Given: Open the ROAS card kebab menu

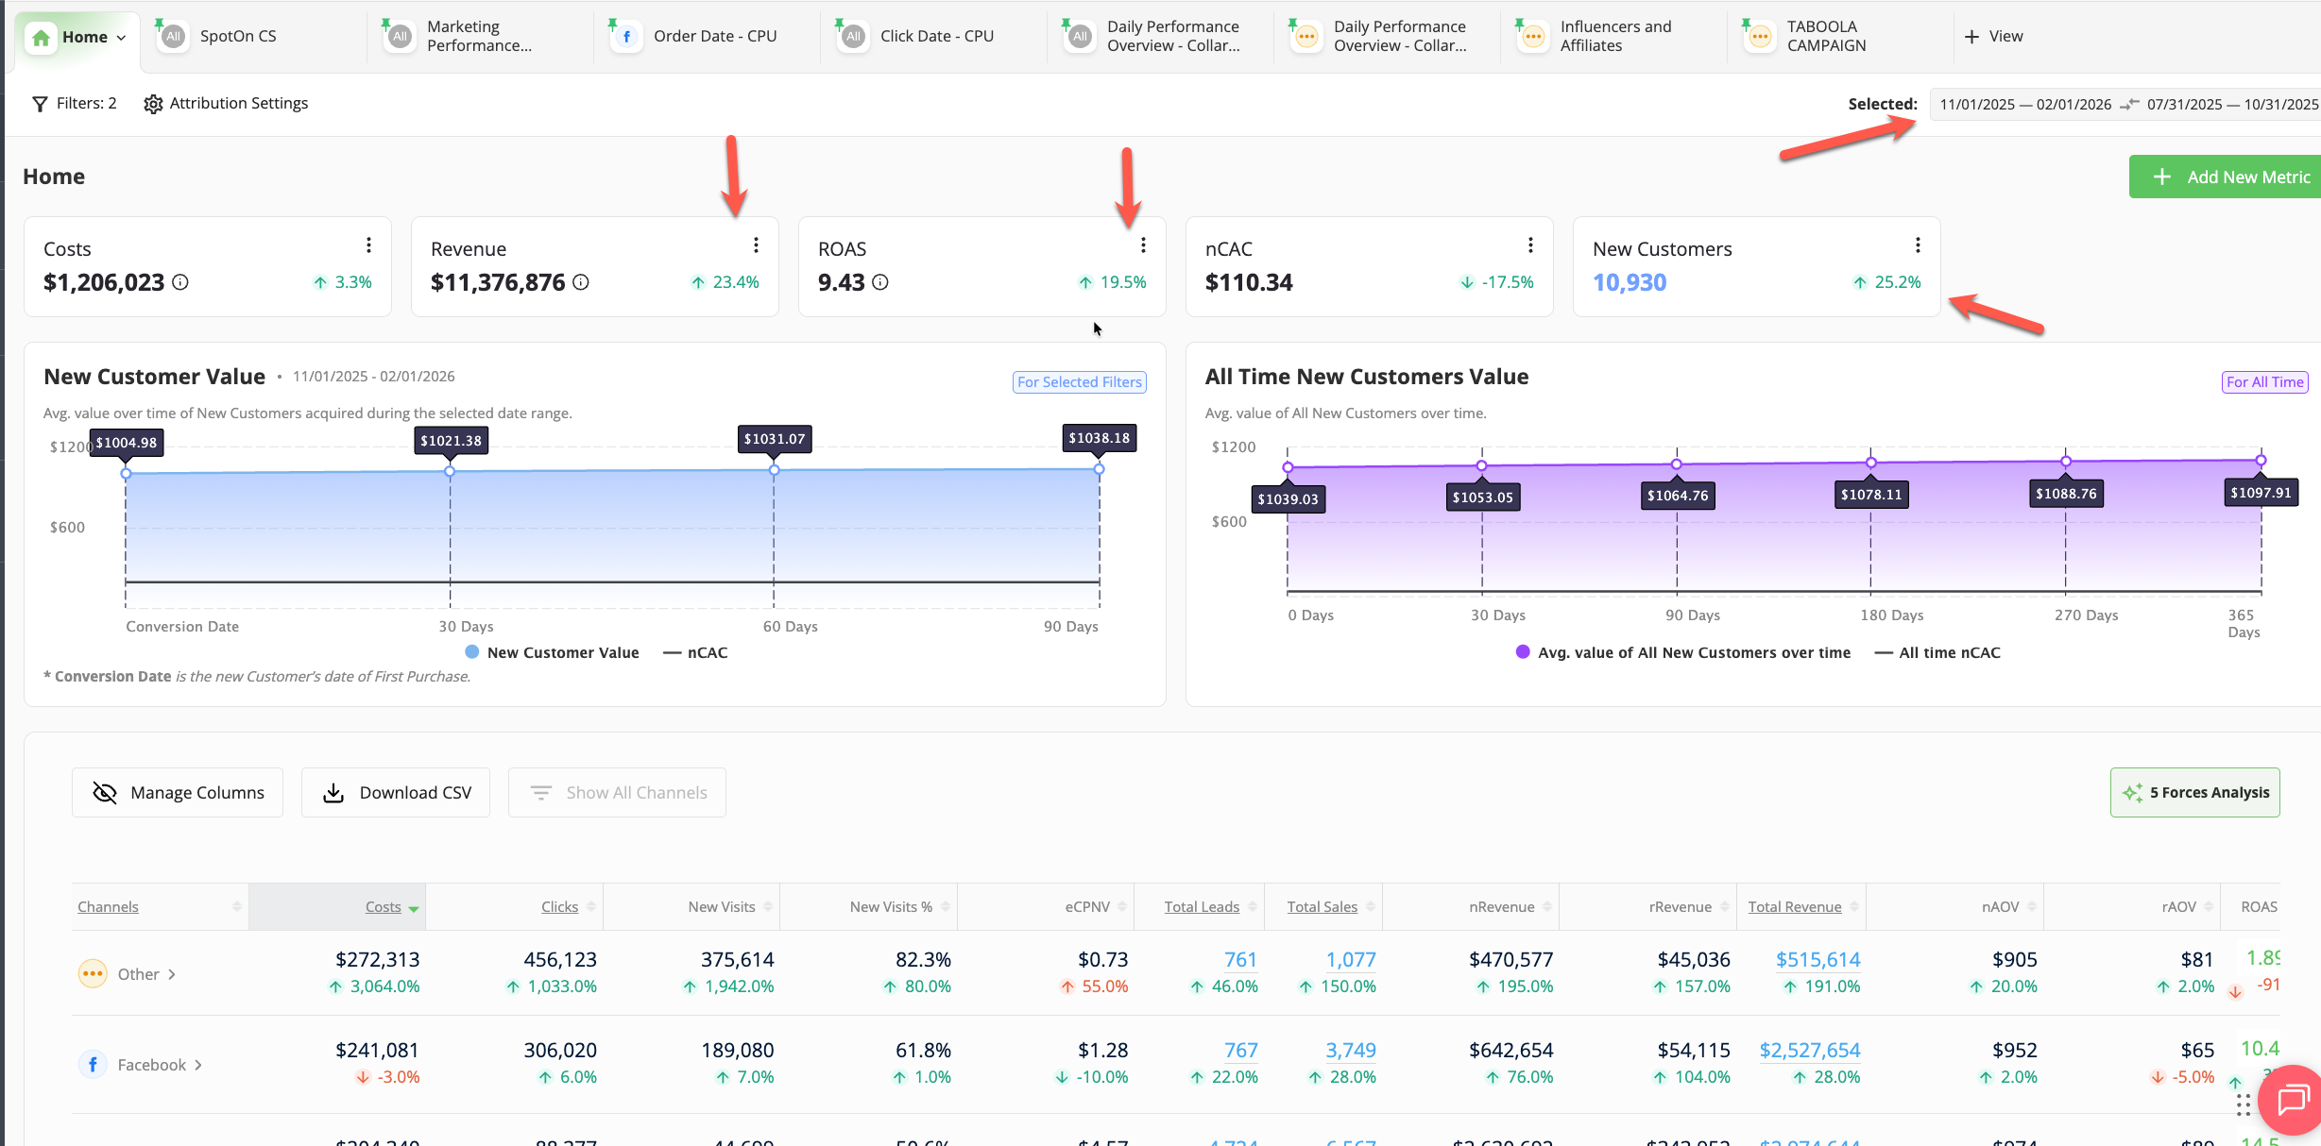Looking at the screenshot, I should pyautogui.click(x=1143, y=245).
